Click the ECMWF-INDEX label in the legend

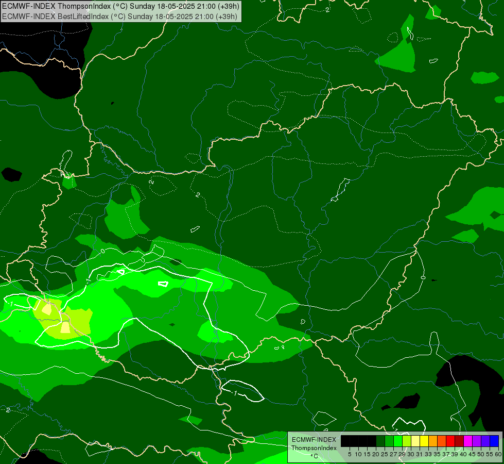[314, 440]
